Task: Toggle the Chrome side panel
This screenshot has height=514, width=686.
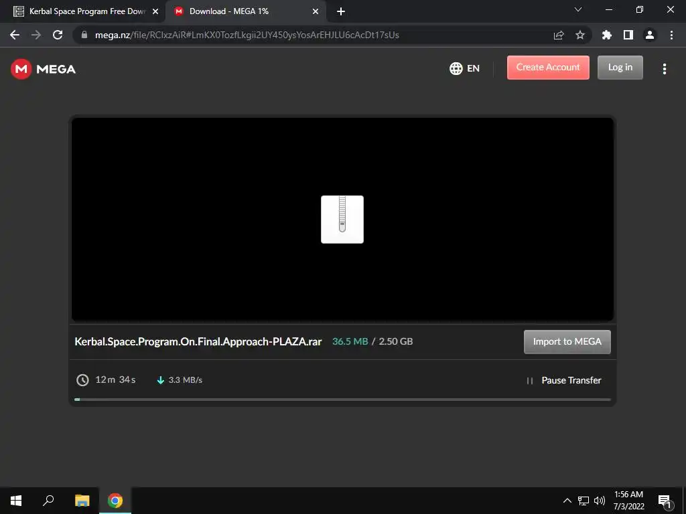Action: coord(628,35)
